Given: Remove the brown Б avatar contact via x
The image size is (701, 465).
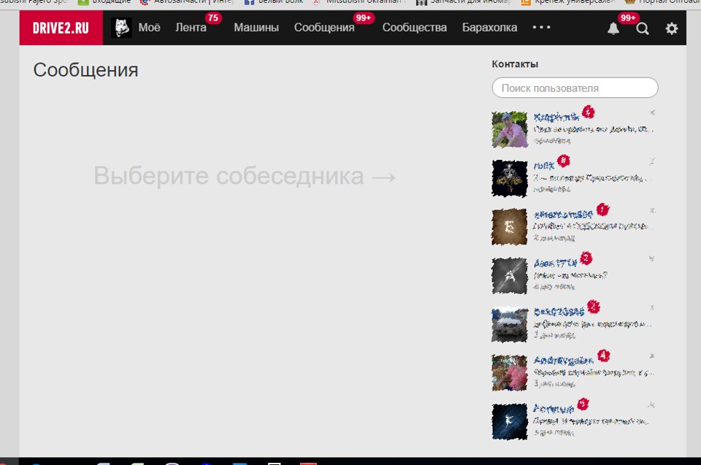Looking at the screenshot, I should (652, 210).
